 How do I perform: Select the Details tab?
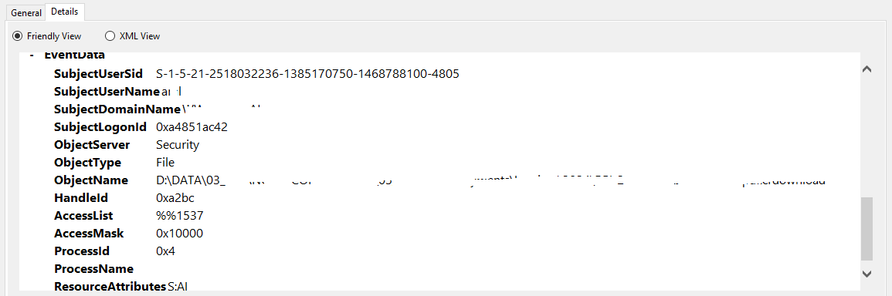(64, 12)
